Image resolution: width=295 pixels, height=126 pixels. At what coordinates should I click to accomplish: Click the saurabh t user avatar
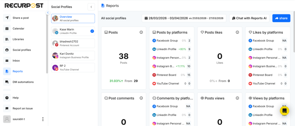(x=7, y=119)
